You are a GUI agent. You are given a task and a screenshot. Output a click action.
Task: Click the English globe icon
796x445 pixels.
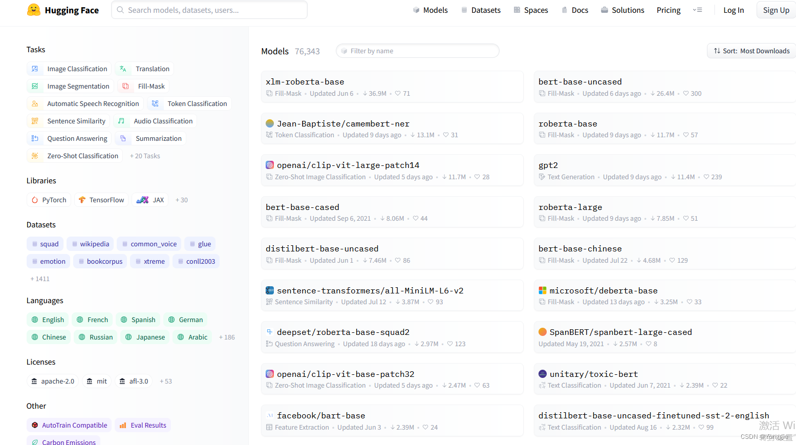coord(35,320)
